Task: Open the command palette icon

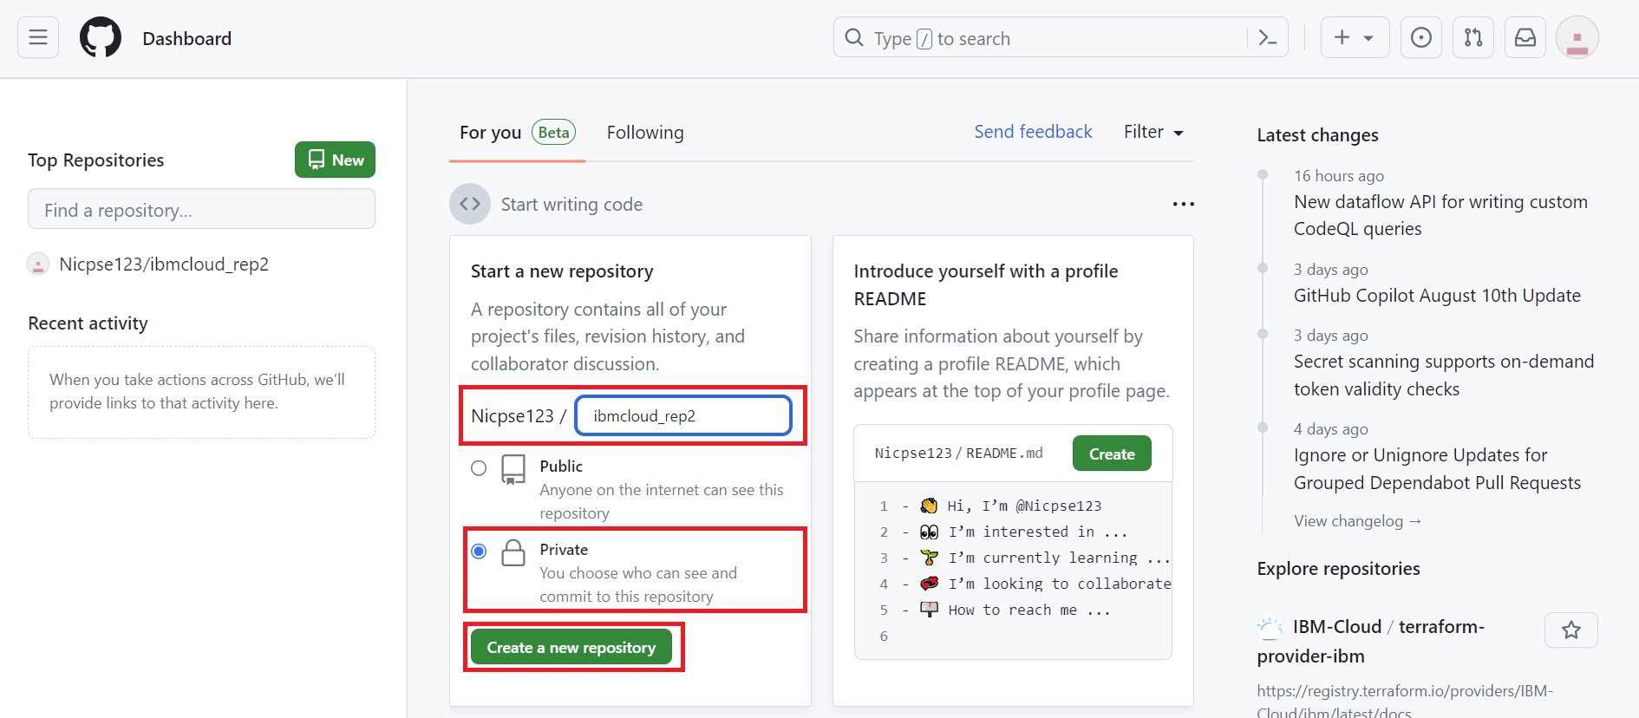Action: coord(1267,38)
